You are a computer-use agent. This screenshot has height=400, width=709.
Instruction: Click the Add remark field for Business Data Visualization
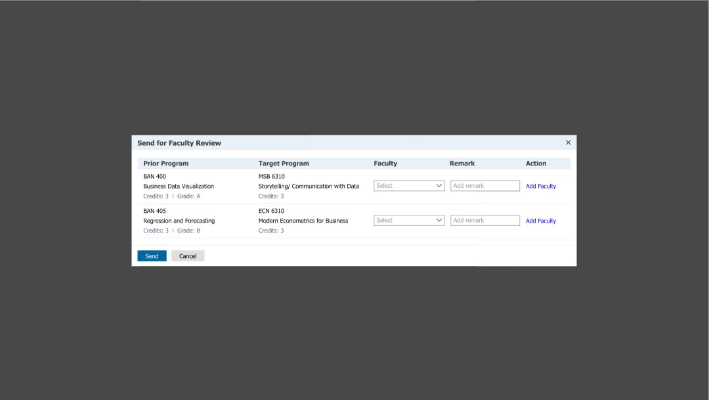[x=484, y=185]
